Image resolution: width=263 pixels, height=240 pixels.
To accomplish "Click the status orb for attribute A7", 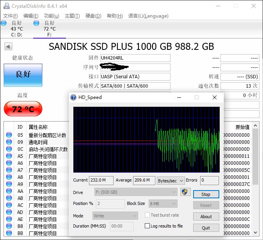I will click(x=9, y=170).
